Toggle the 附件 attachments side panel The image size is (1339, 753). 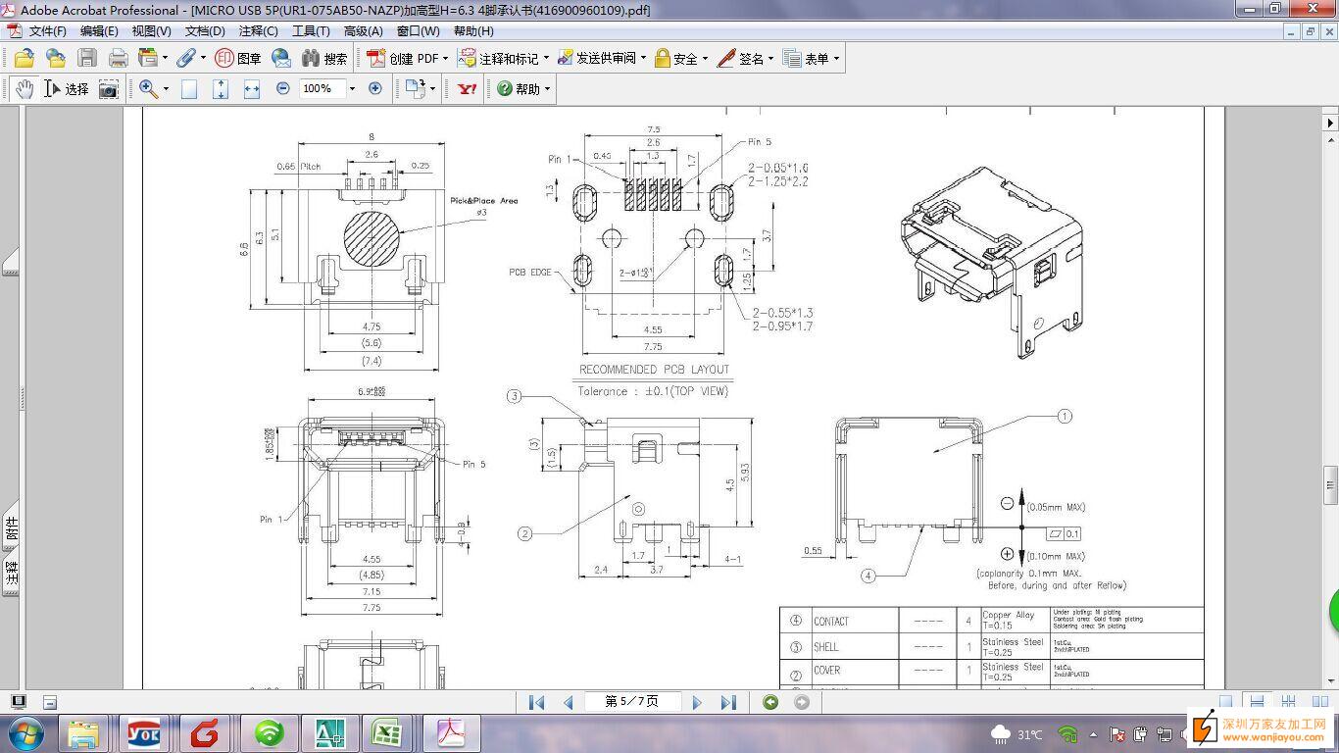click(x=12, y=529)
